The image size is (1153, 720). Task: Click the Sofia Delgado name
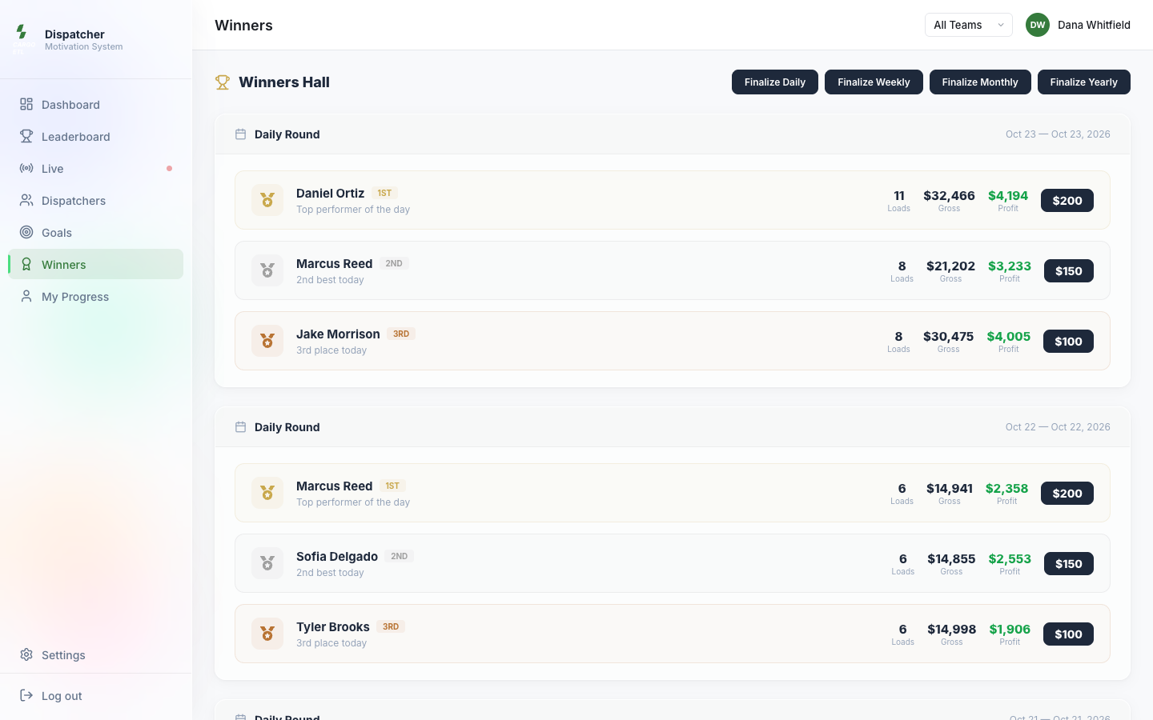[x=337, y=557]
